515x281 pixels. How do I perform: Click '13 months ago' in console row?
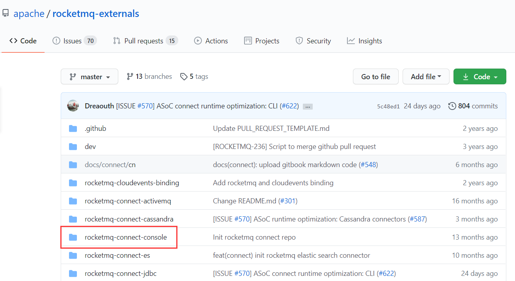475,237
